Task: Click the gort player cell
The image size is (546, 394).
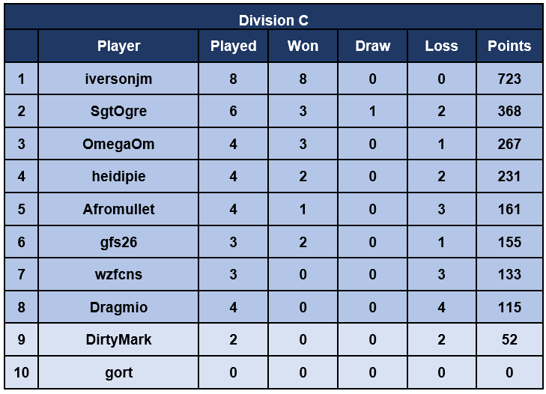Action: (x=118, y=372)
